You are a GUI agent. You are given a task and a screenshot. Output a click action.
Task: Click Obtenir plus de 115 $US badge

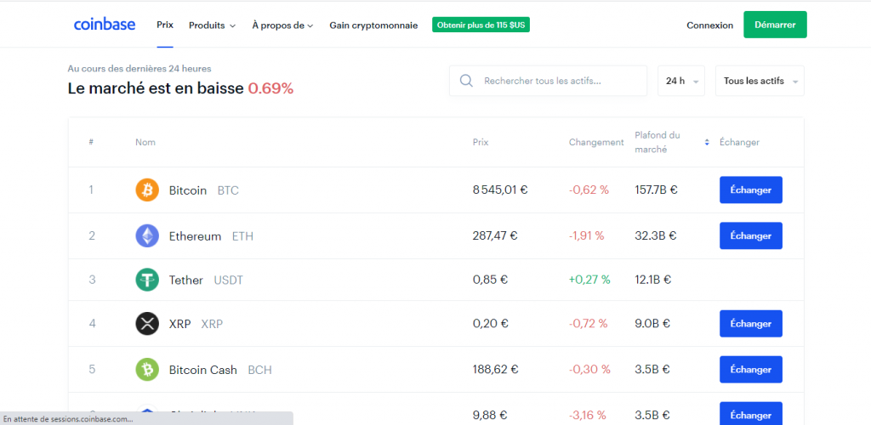pyautogui.click(x=481, y=25)
